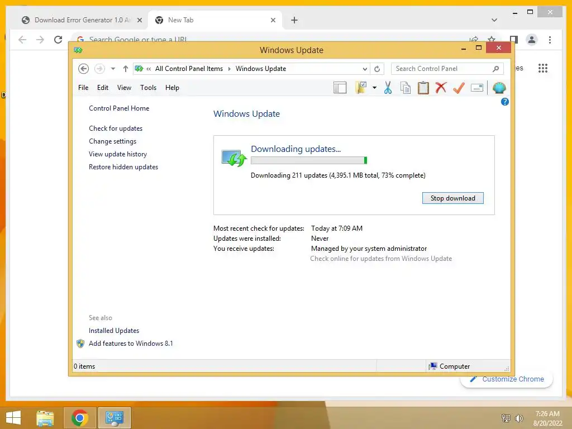Open a new Chrome tab with plus
The height and width of the screenshot is (429, 572).
click(294, 20)
